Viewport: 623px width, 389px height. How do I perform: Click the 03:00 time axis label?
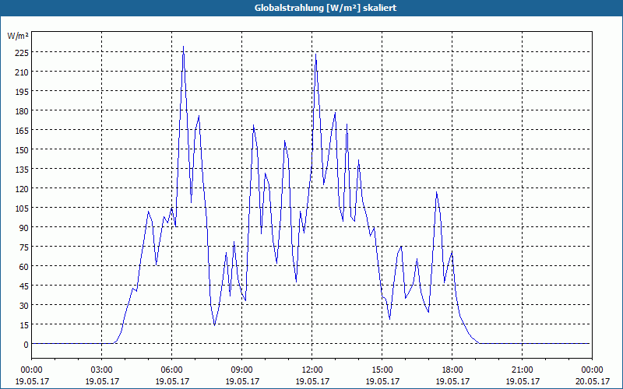[x=102, y=370]
